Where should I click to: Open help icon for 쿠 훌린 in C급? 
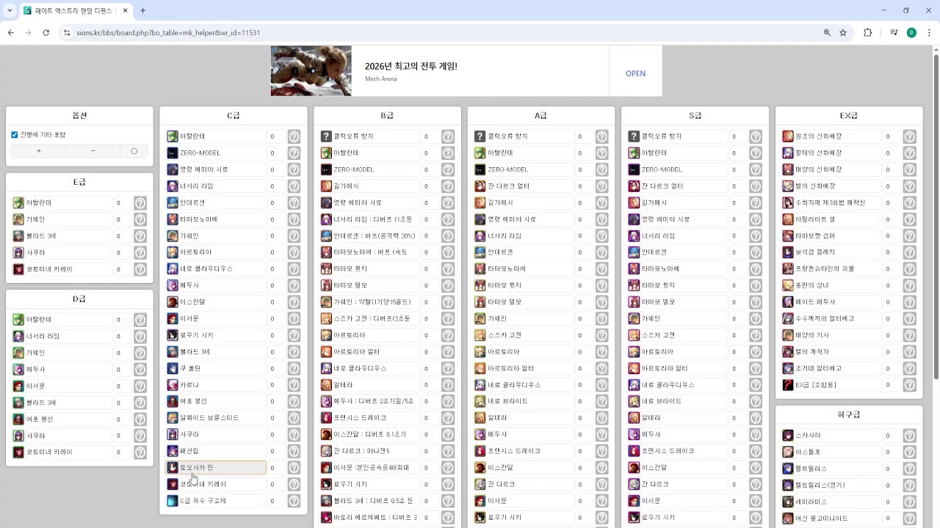pyautogui.click(x=294, y=369)
